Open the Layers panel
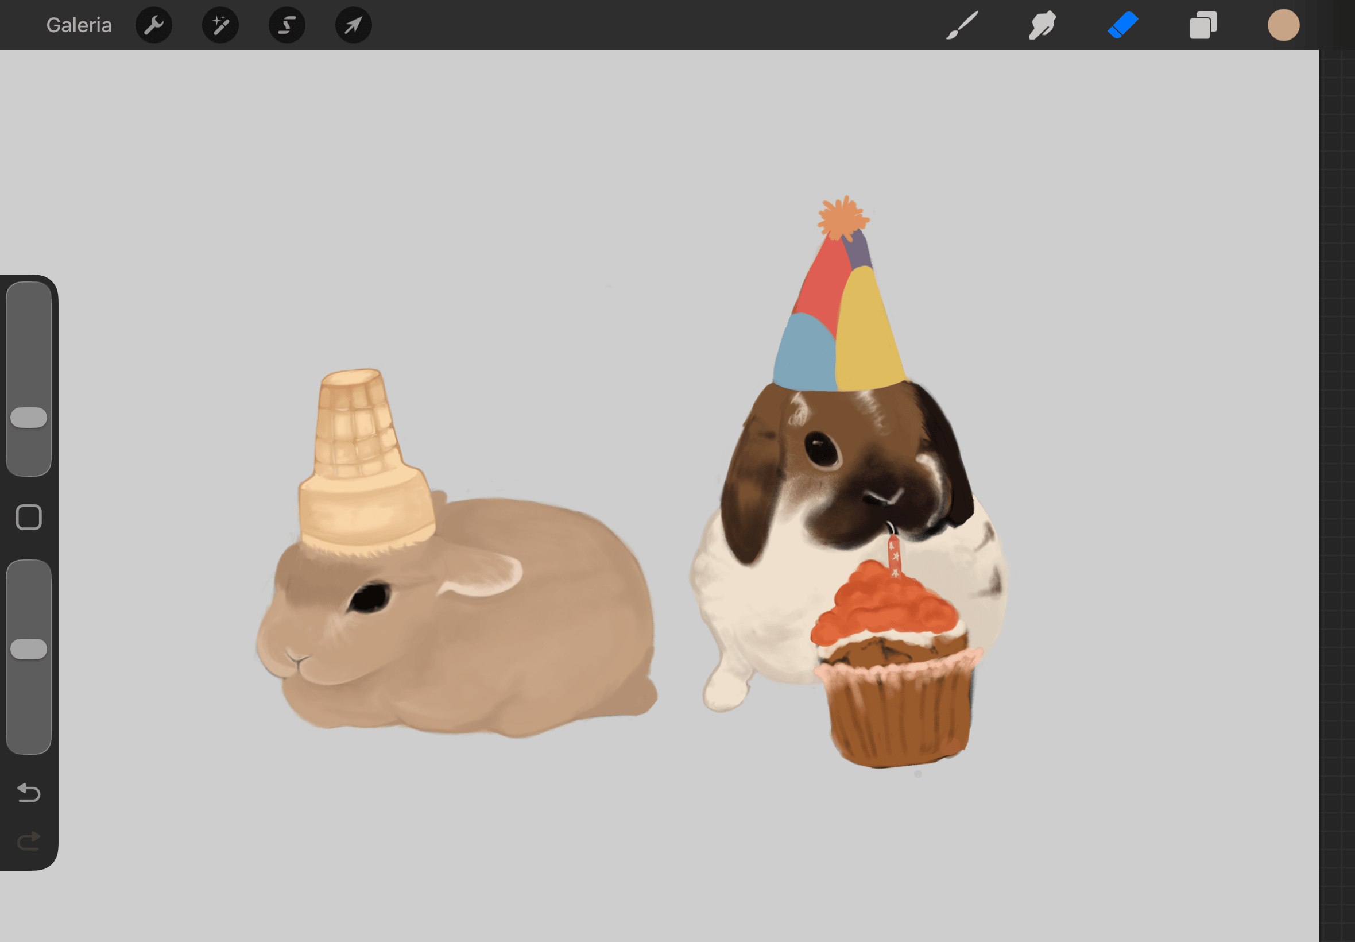Image resolution: width=1355 pixels, height=942 pixels. point(1203,25)
